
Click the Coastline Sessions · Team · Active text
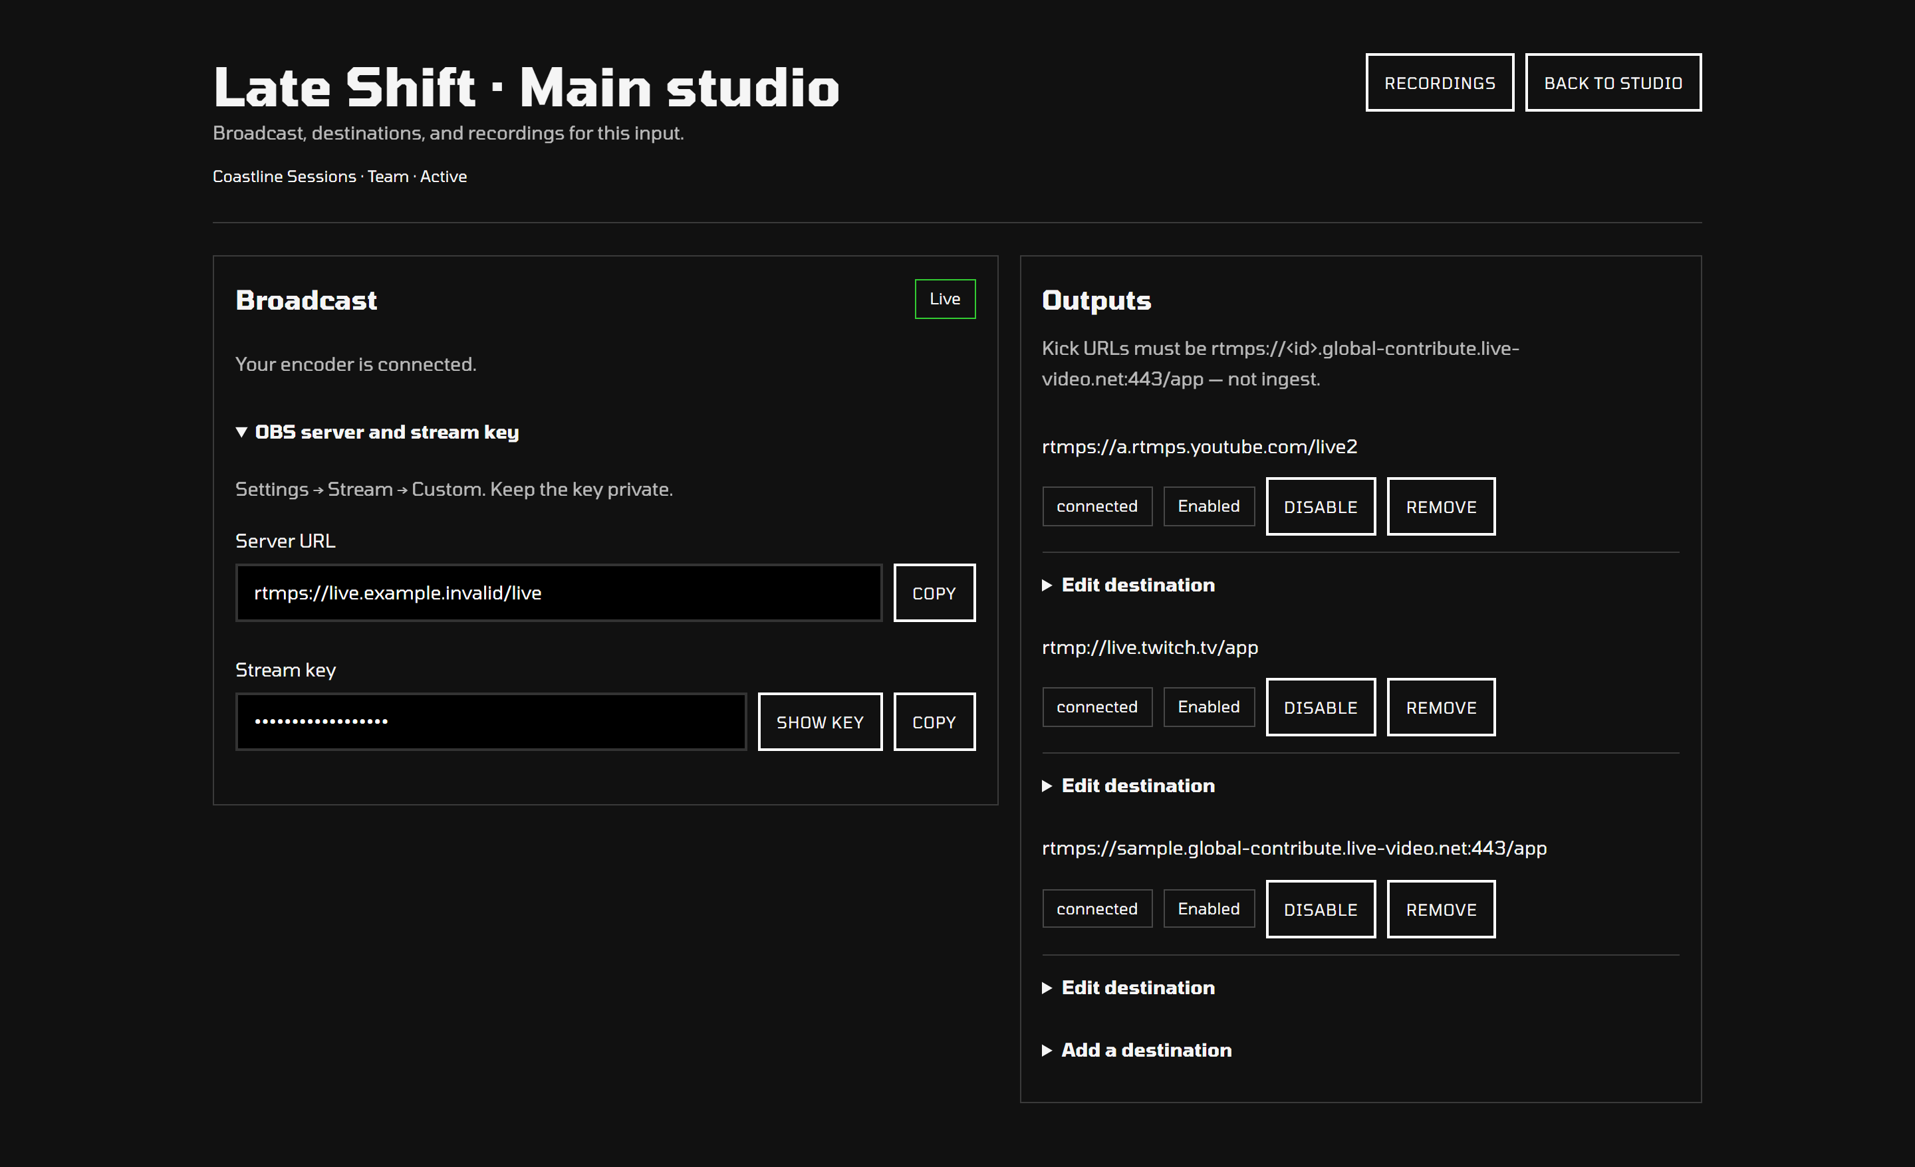click(x=340, y=176)
